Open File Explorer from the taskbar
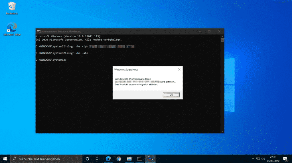292x163 pixels. point(129,159)
